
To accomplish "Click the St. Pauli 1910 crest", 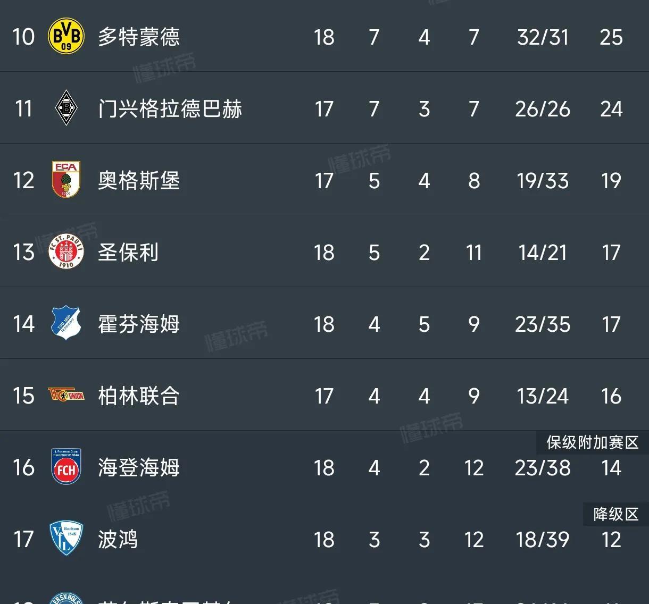I will [x=66, y=252].
